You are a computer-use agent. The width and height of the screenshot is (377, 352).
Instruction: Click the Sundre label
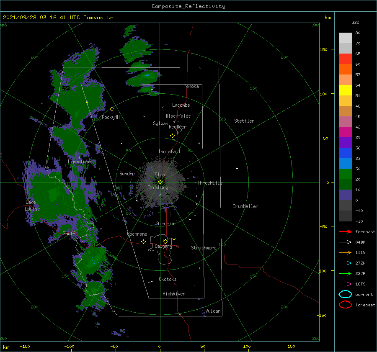point(127,173)
